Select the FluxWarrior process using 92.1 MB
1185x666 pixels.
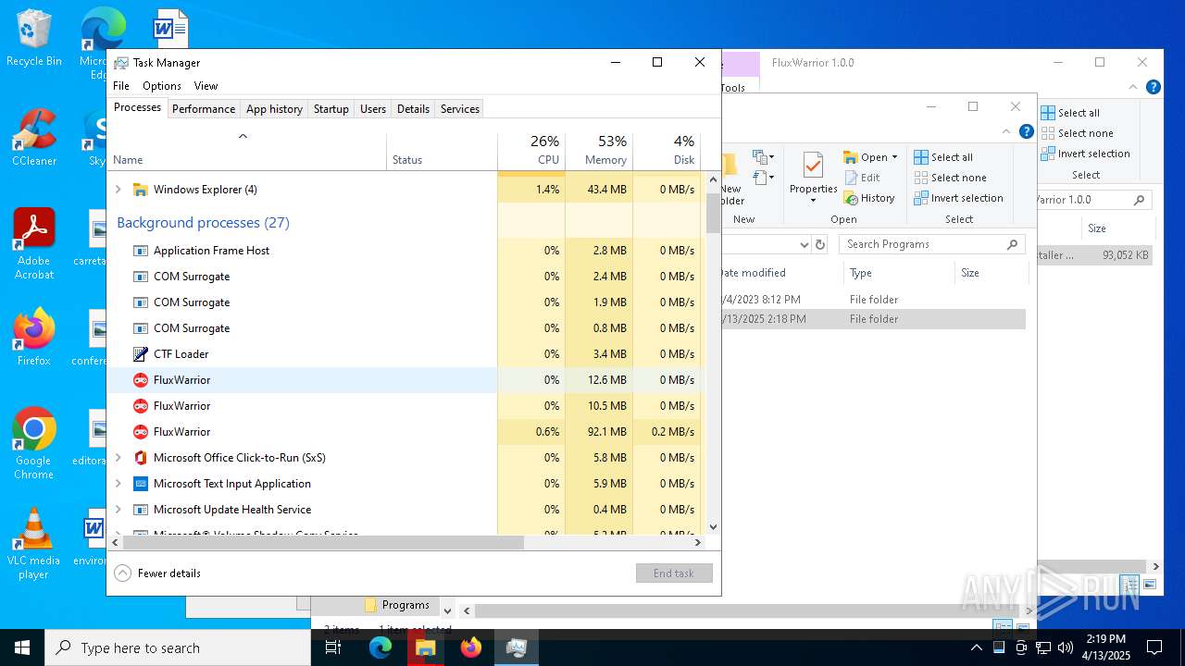pos(405,432)
